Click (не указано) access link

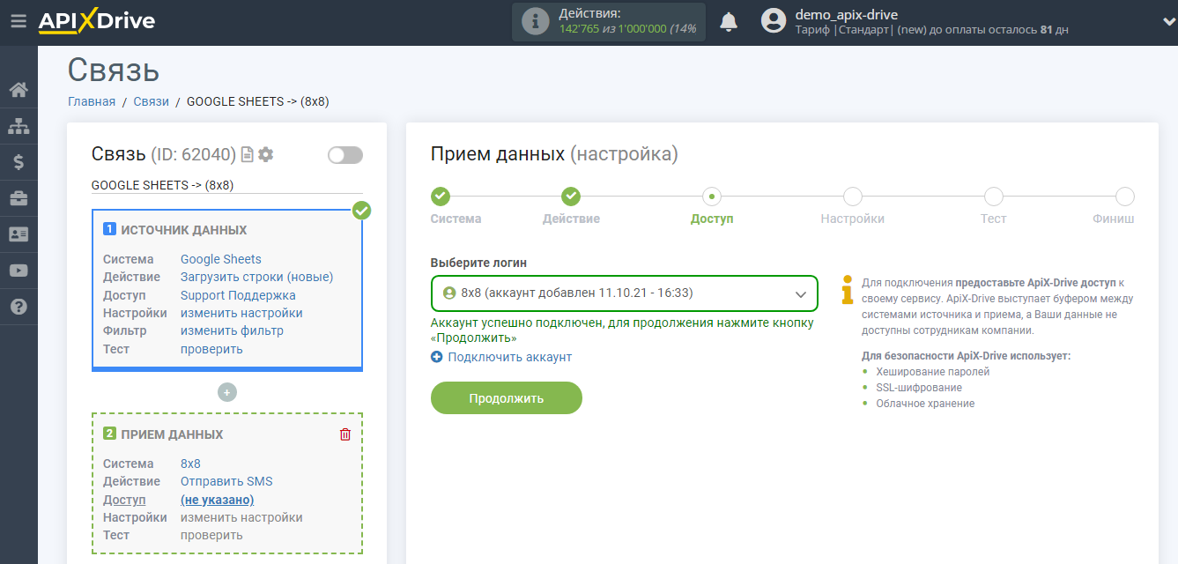218,500
